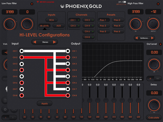Select the CH 3 input jack

pos(22,64)
